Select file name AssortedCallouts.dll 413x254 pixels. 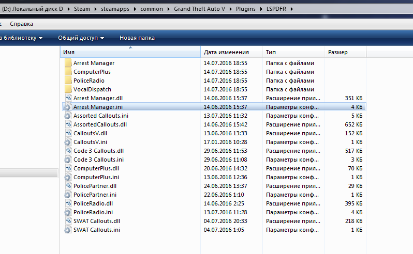click(100, 124)
